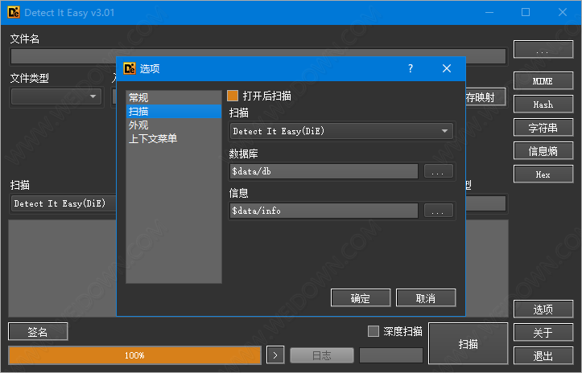Confirm with the 确定 button
The width and height of the screenshot is (582, 373).
tap(361, 297)
